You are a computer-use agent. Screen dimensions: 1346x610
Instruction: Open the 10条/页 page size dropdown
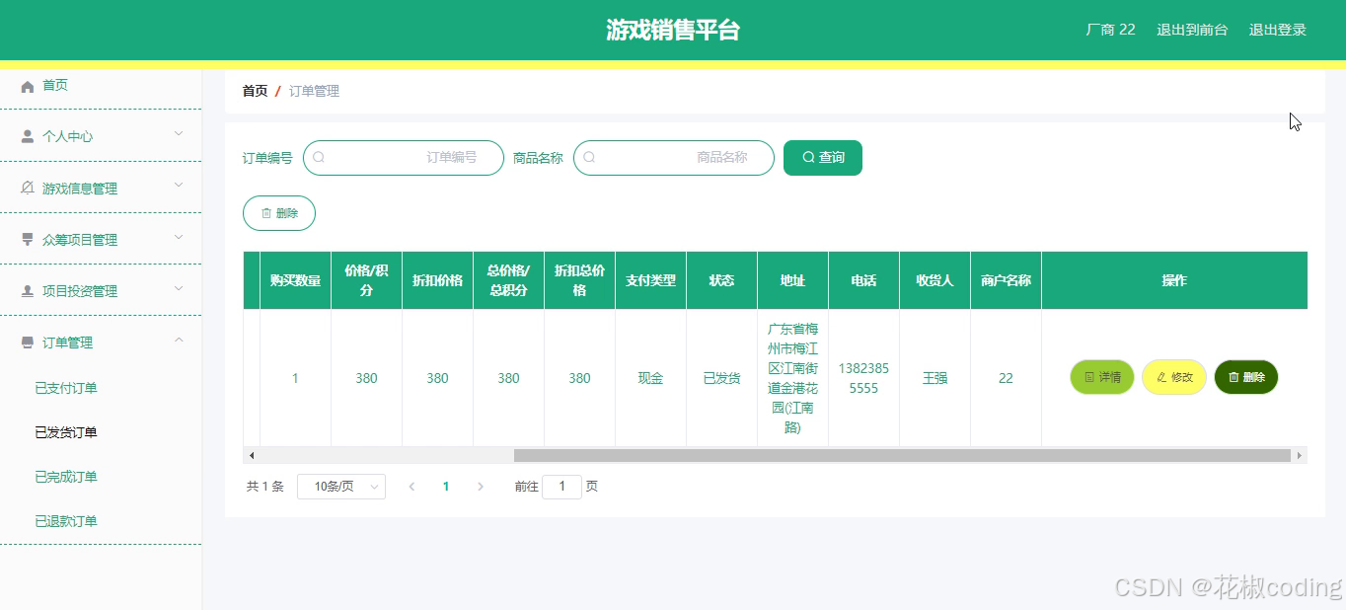click(x=340, y=486)
